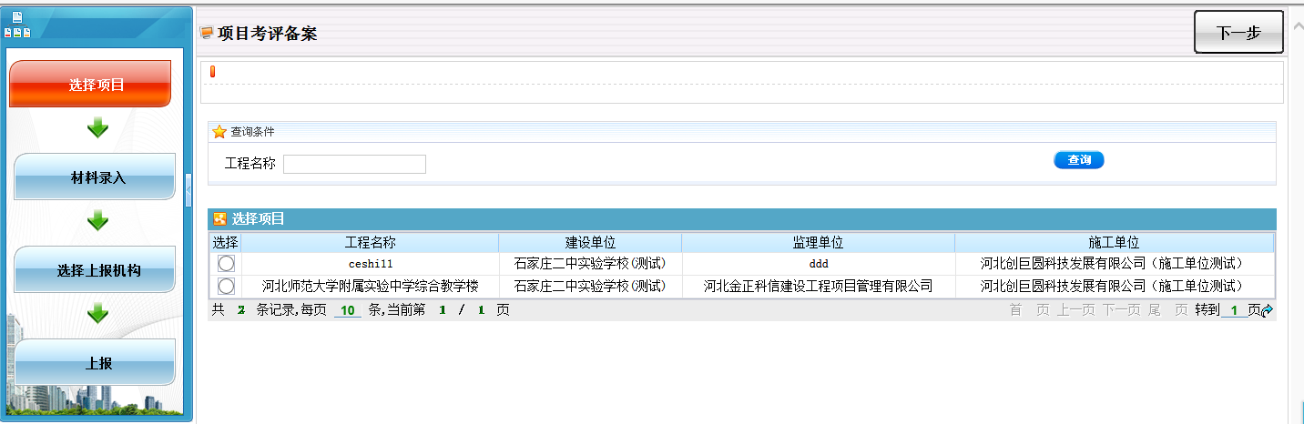Click the 查询条件 section label
Viewport: 1304px width, 424px height.
(x=252, y=132)
